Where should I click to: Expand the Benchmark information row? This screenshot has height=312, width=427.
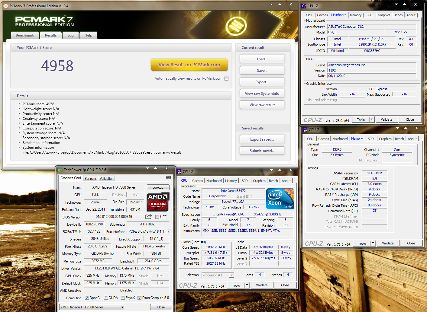click(19, 142)
